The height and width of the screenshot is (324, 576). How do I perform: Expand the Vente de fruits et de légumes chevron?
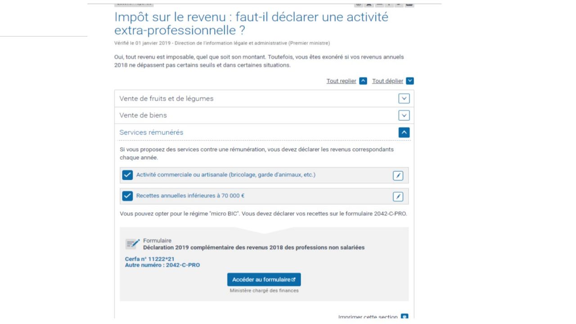pyautogui.click(x=404, y=99)
